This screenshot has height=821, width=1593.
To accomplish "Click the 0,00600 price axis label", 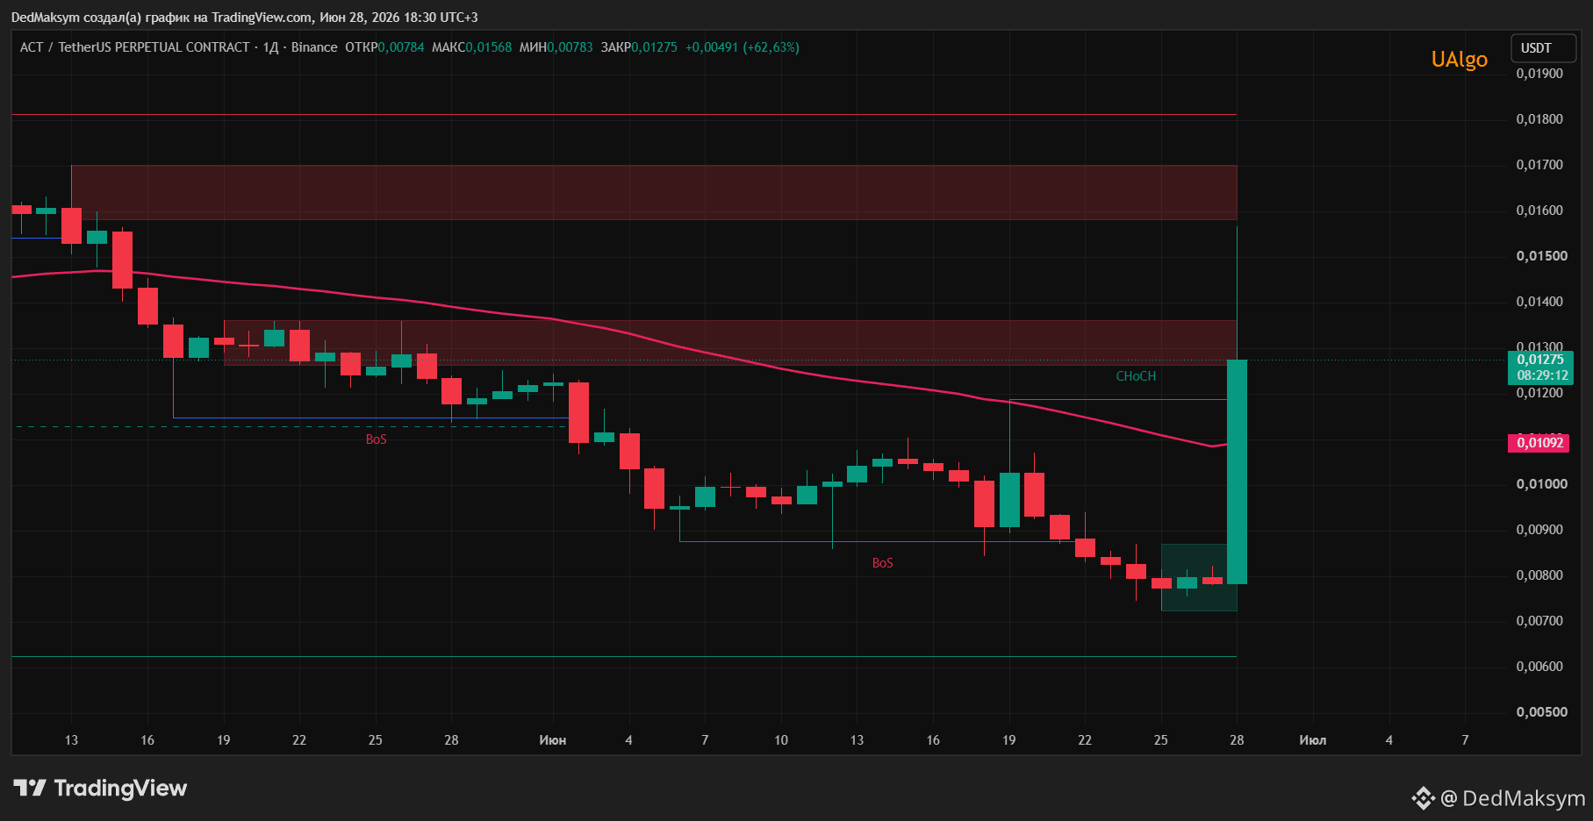I will tap(1539, 667).
